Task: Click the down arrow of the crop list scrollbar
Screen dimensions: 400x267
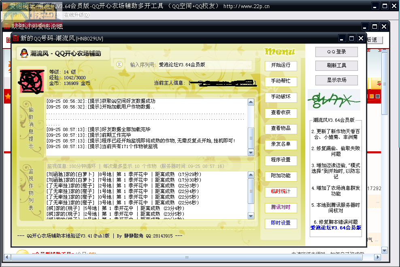Action: 251,216
